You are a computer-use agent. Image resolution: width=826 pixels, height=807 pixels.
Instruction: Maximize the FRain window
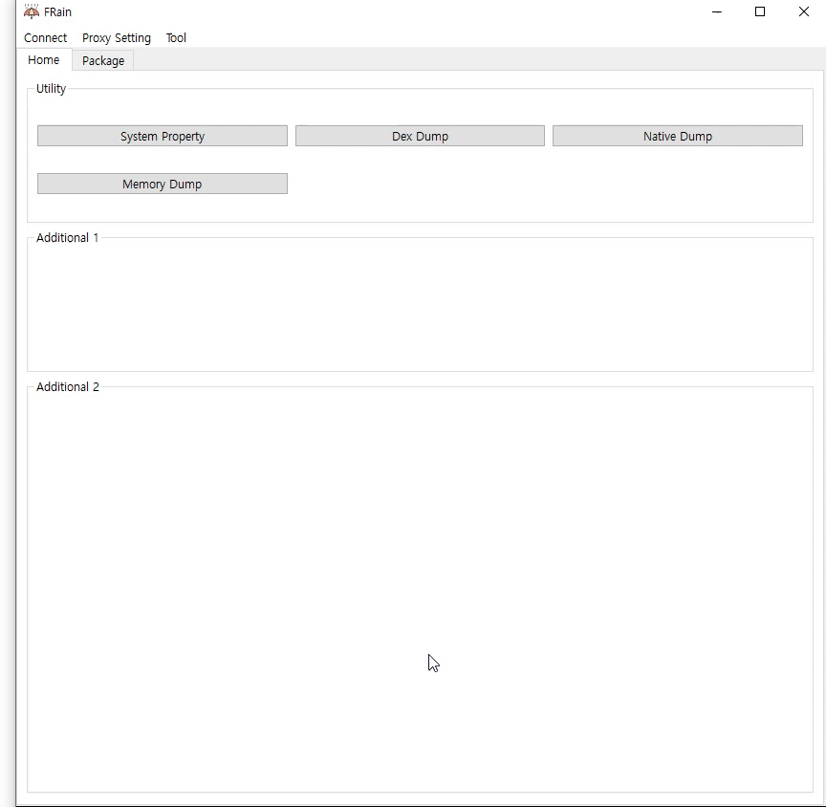pos(760,11)
